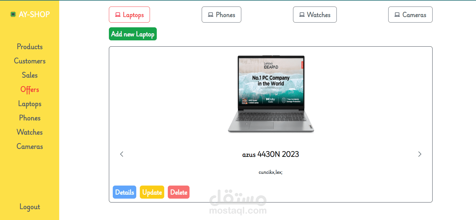Click the AY-SHOP chip logo icon
The height and width of the screenshot is (220, 476).
pos(13,14)
